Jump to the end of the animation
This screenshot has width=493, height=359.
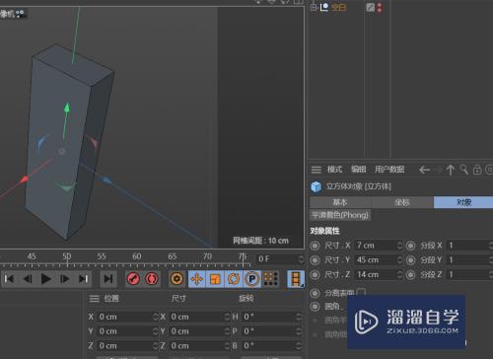(84, 279)
